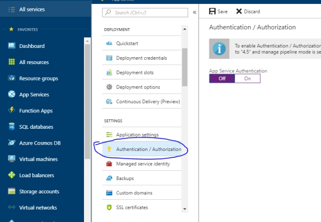Open Managed service identity item

(142, 164)
